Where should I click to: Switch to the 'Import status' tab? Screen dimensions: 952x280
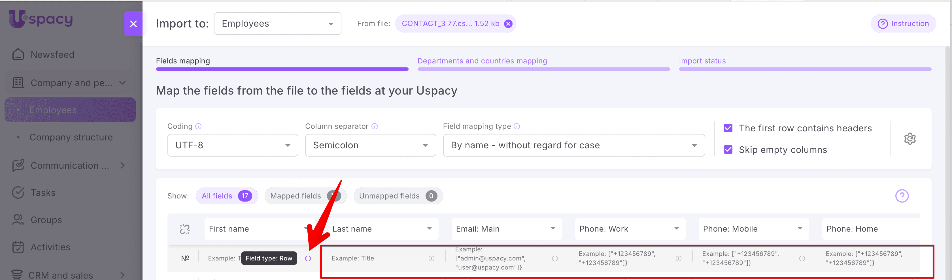pyautogui.click(x=702, y=61)
